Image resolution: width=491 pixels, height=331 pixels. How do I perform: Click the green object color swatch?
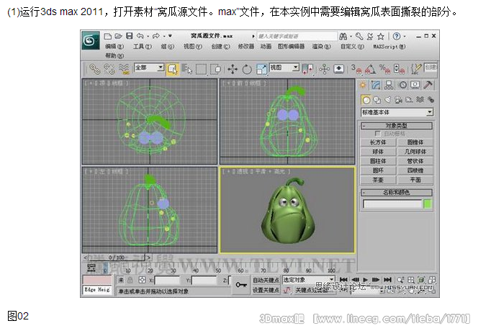pos(428,204)
